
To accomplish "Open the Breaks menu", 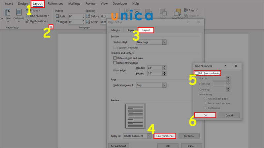I will click(x=33, y=11).
